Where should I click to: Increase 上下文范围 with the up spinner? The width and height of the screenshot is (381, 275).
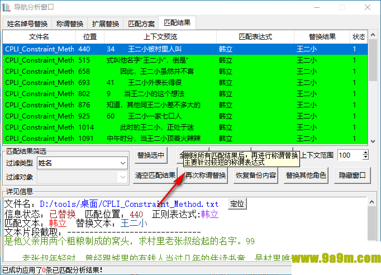(x=365, y=153)
